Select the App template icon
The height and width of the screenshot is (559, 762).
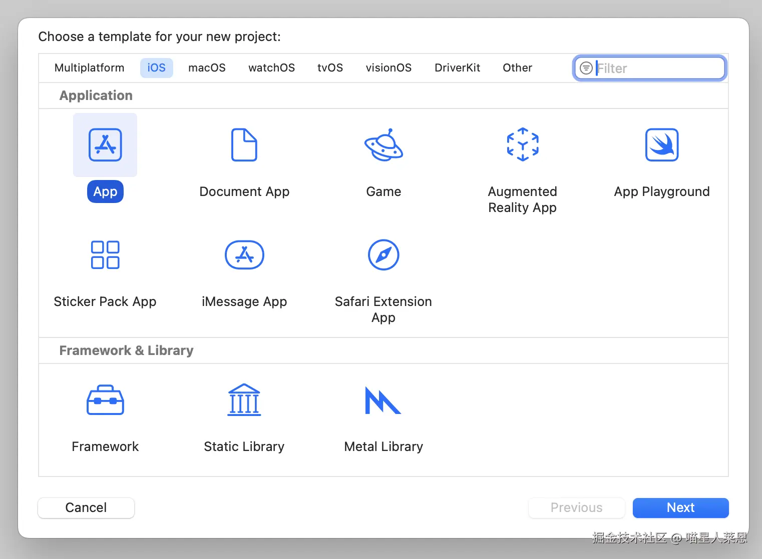[105, 145]
